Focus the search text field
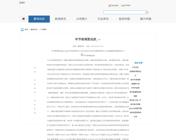176x140 pixels. click(125, 12)
